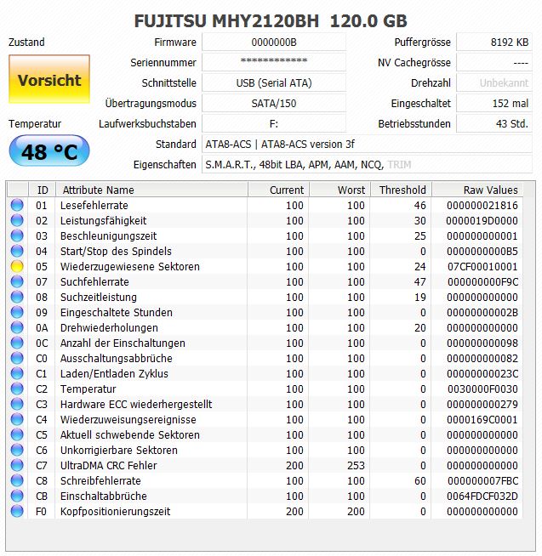Click blue status icon for Suchfehlerrate
Screen dimensions: 542x556
[x=17, y=281]
